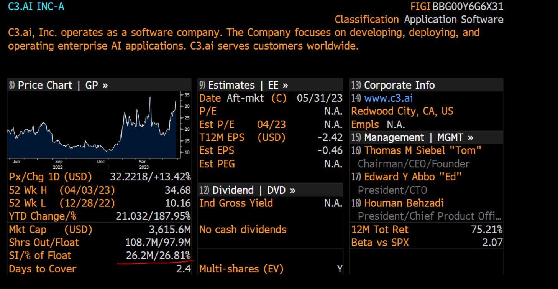Click the Shrs Out/Float value 108.7M/97.9M

158,243
